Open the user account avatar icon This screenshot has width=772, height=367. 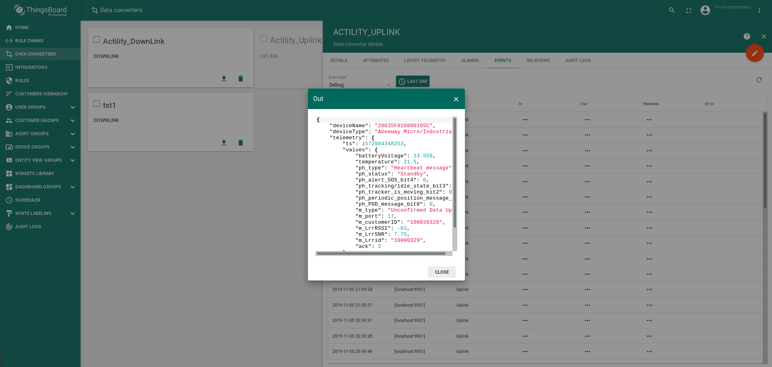[705, 10]
